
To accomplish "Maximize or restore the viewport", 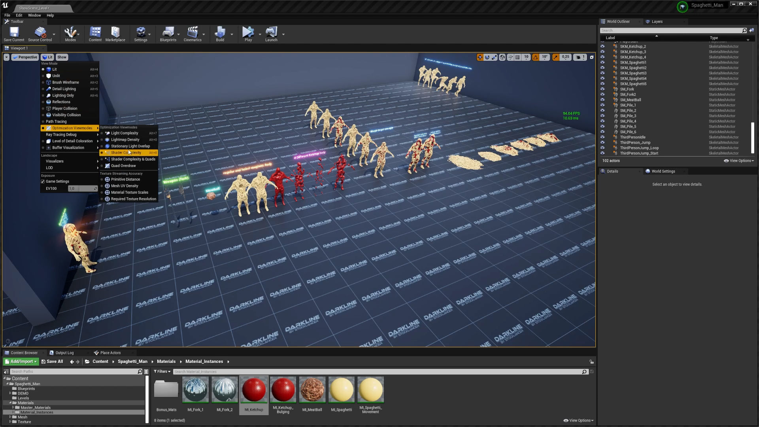I will [592, 57].
